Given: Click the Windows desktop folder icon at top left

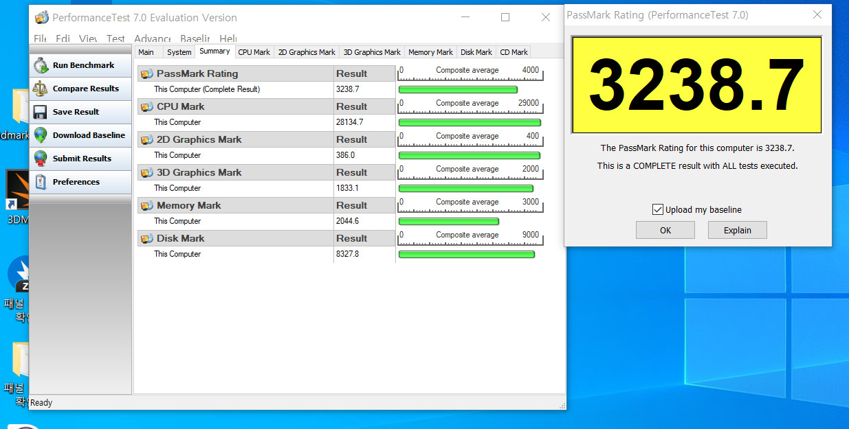Looking at the screenshot, I should click(21, 107).
